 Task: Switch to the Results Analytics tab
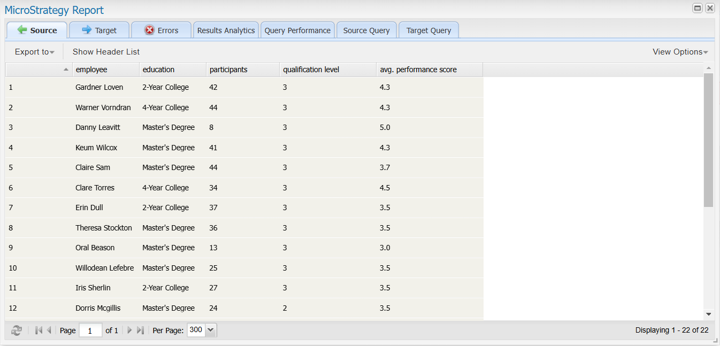[226, 30]
